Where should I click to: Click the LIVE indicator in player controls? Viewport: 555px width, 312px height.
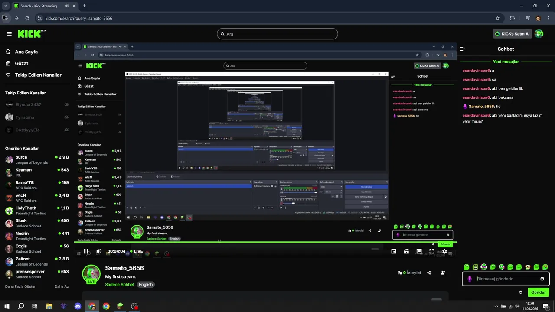coord(136,251)
